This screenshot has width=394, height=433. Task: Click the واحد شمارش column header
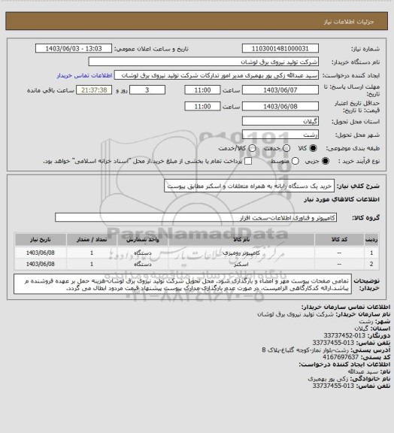[143, 239]
